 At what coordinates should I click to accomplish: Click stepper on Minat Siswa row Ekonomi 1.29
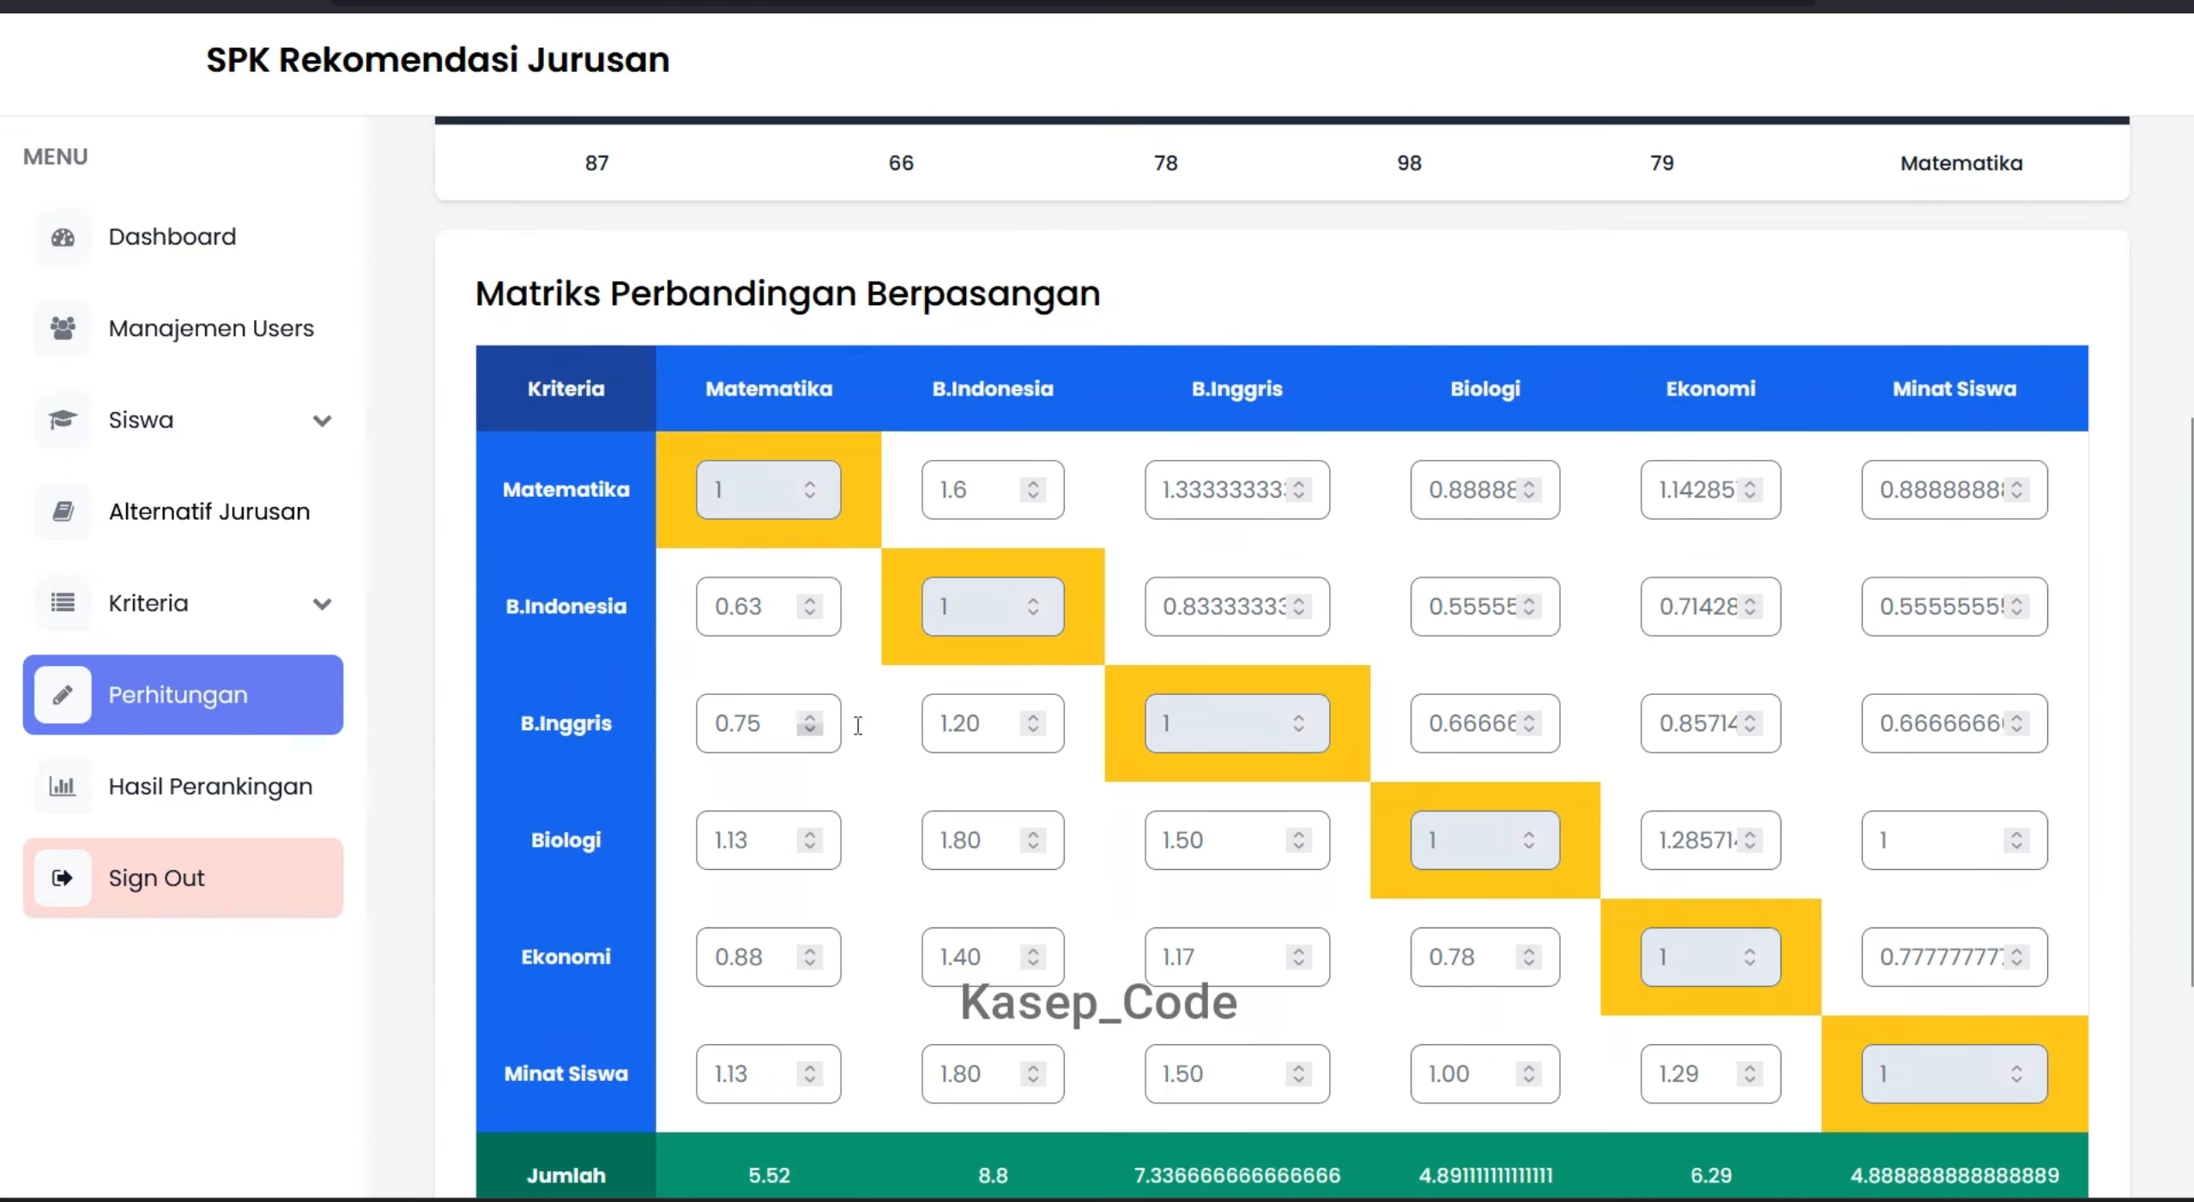point(1750,1073)
